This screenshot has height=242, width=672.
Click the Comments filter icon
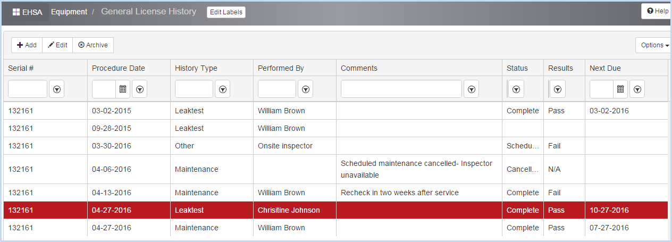point(471,89)
